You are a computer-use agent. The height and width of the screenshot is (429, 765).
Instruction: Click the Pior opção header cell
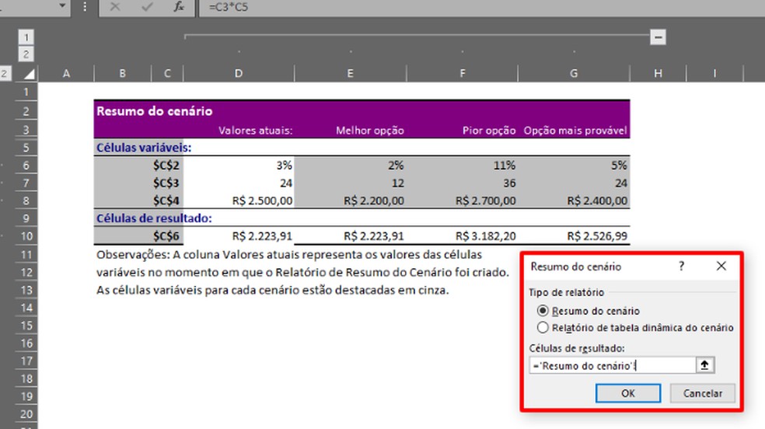tap(489, 131)
